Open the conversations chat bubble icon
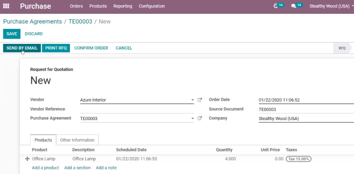Image resolution: width=354 pixels, height=174 pixels. click(297, 6)
